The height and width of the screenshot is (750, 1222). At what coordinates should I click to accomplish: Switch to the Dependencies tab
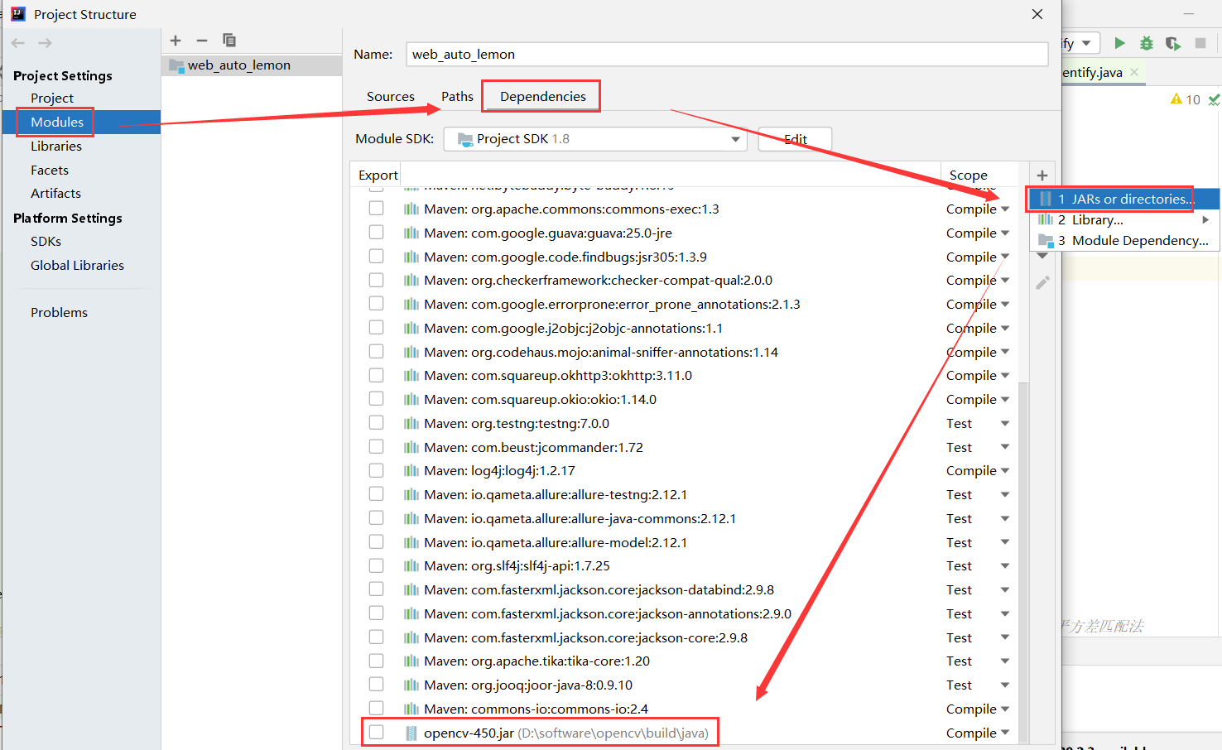coord(542,97)
